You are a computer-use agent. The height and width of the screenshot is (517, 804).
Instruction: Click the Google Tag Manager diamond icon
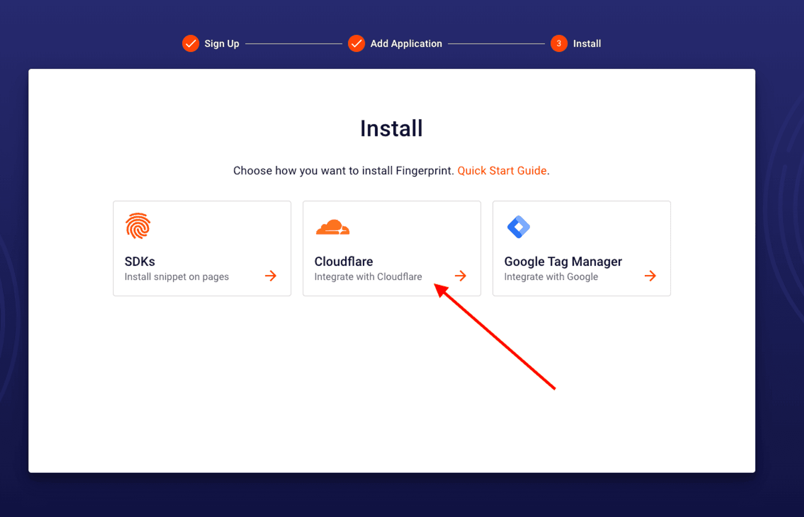pos(519,227)
